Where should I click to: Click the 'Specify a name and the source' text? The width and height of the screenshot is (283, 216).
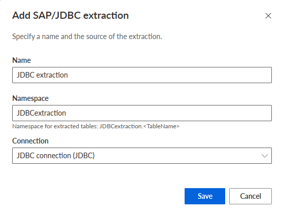(87, 37)
